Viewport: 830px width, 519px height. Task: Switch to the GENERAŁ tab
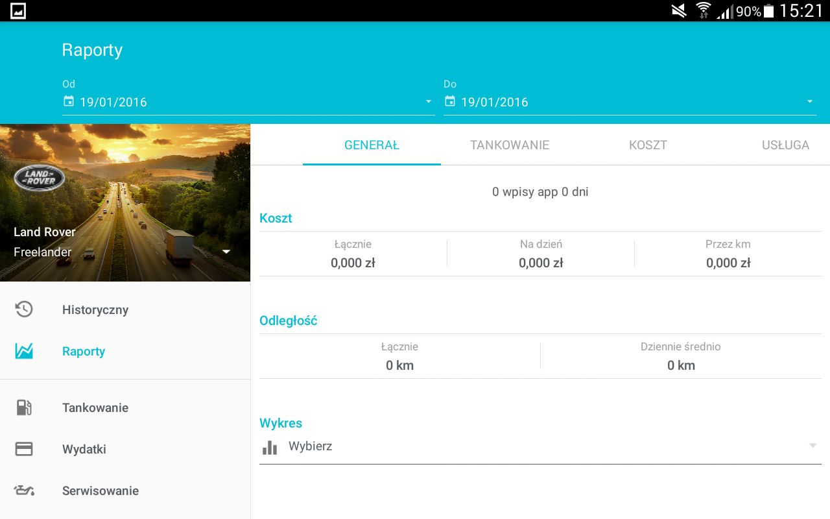[x=372, y=145]
